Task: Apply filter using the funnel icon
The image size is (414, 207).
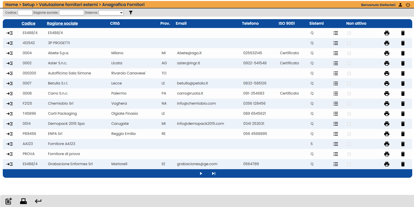Action: [131, 13]
